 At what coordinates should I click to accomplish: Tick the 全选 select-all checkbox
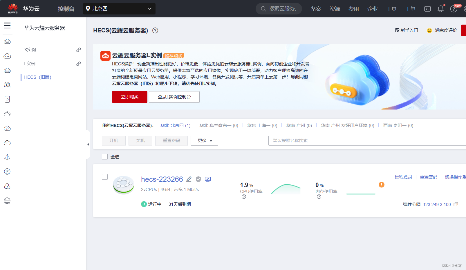click(105, 157)
